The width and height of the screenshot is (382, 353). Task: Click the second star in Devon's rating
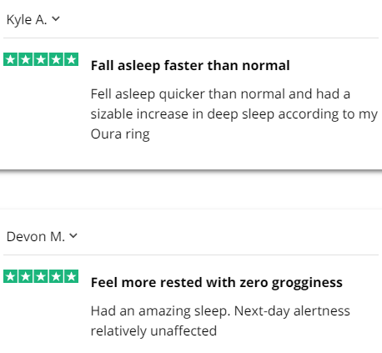[26, 276]
